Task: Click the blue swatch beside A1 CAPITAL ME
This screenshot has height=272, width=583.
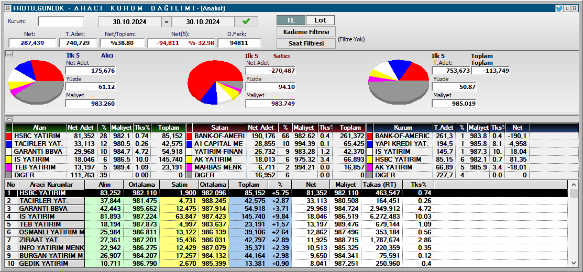Action: [189, 144]
